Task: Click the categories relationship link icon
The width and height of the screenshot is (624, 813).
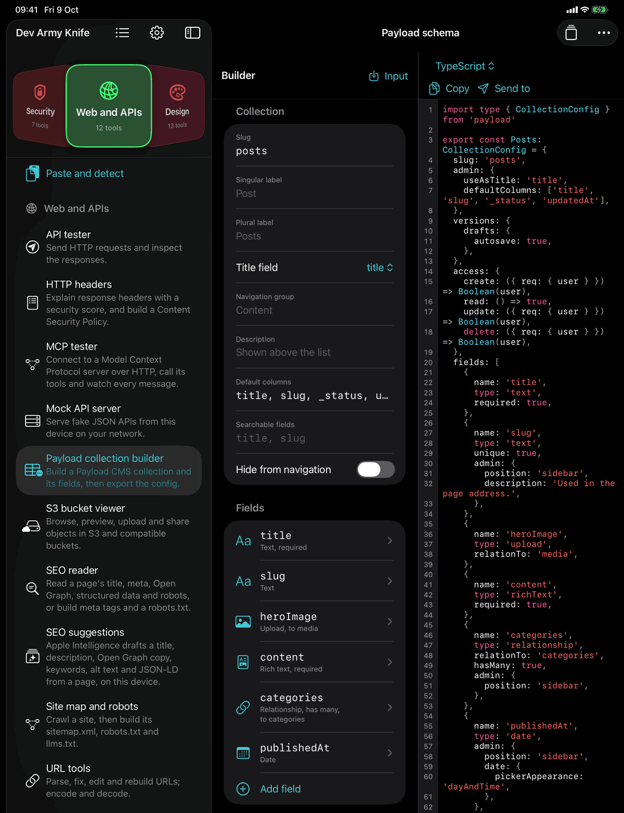Action: pyautogui.click(x=243, y=707)
